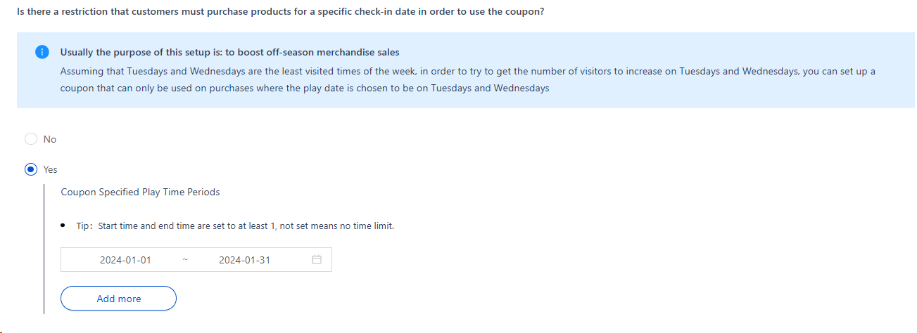Click the start date field showing 2024-01-01
This screenshot has width=917, height=333.
[125, 260]
